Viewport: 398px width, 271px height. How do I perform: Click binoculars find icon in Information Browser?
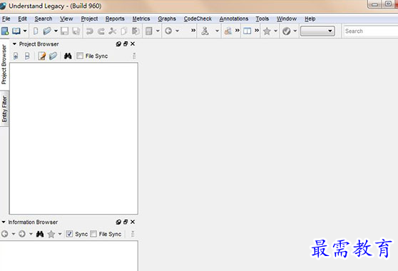[x=40, y=234]
